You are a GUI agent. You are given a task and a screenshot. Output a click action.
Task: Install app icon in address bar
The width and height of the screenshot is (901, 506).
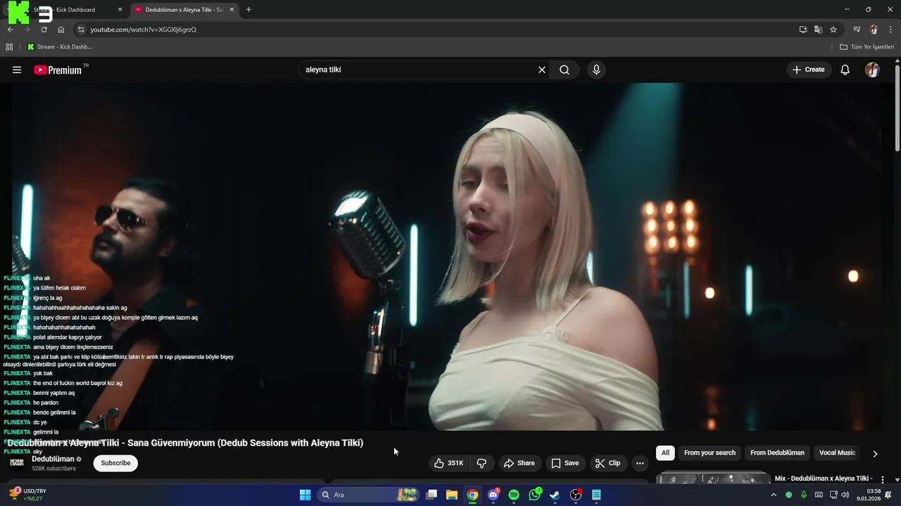point(803,30)
